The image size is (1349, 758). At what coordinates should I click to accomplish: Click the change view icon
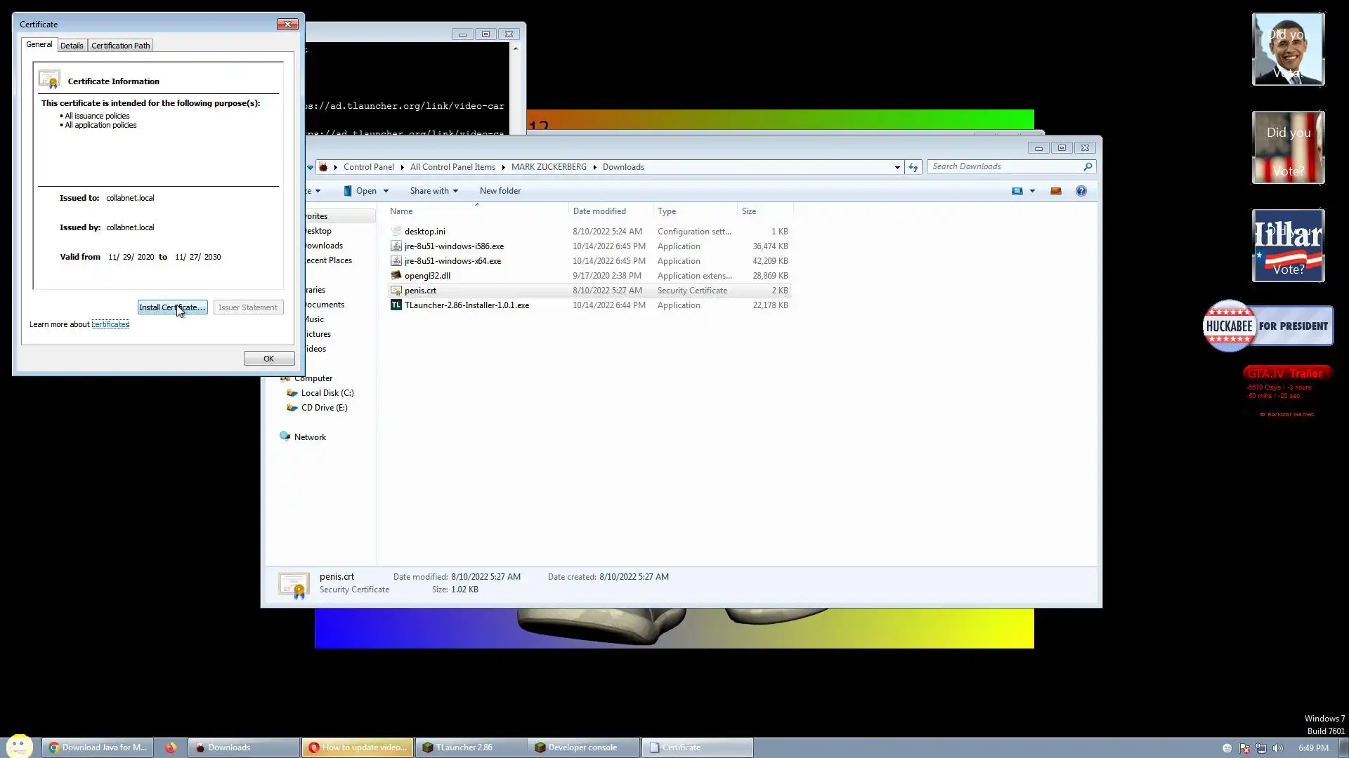[1017, 191]
